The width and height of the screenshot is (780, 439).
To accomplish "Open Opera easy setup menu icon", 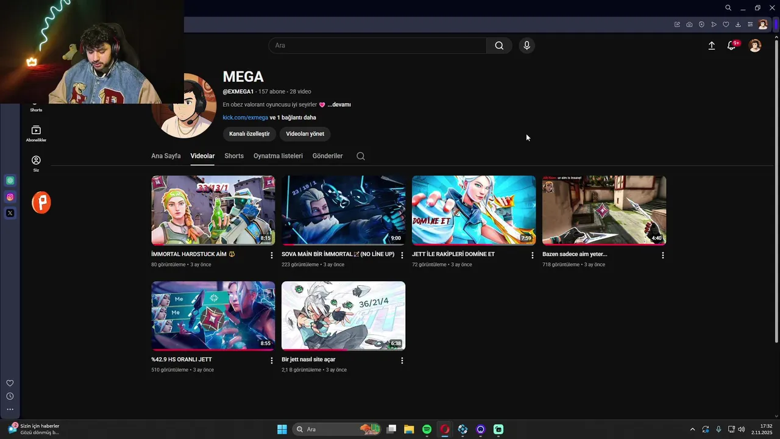I will [x=750, y=24].
